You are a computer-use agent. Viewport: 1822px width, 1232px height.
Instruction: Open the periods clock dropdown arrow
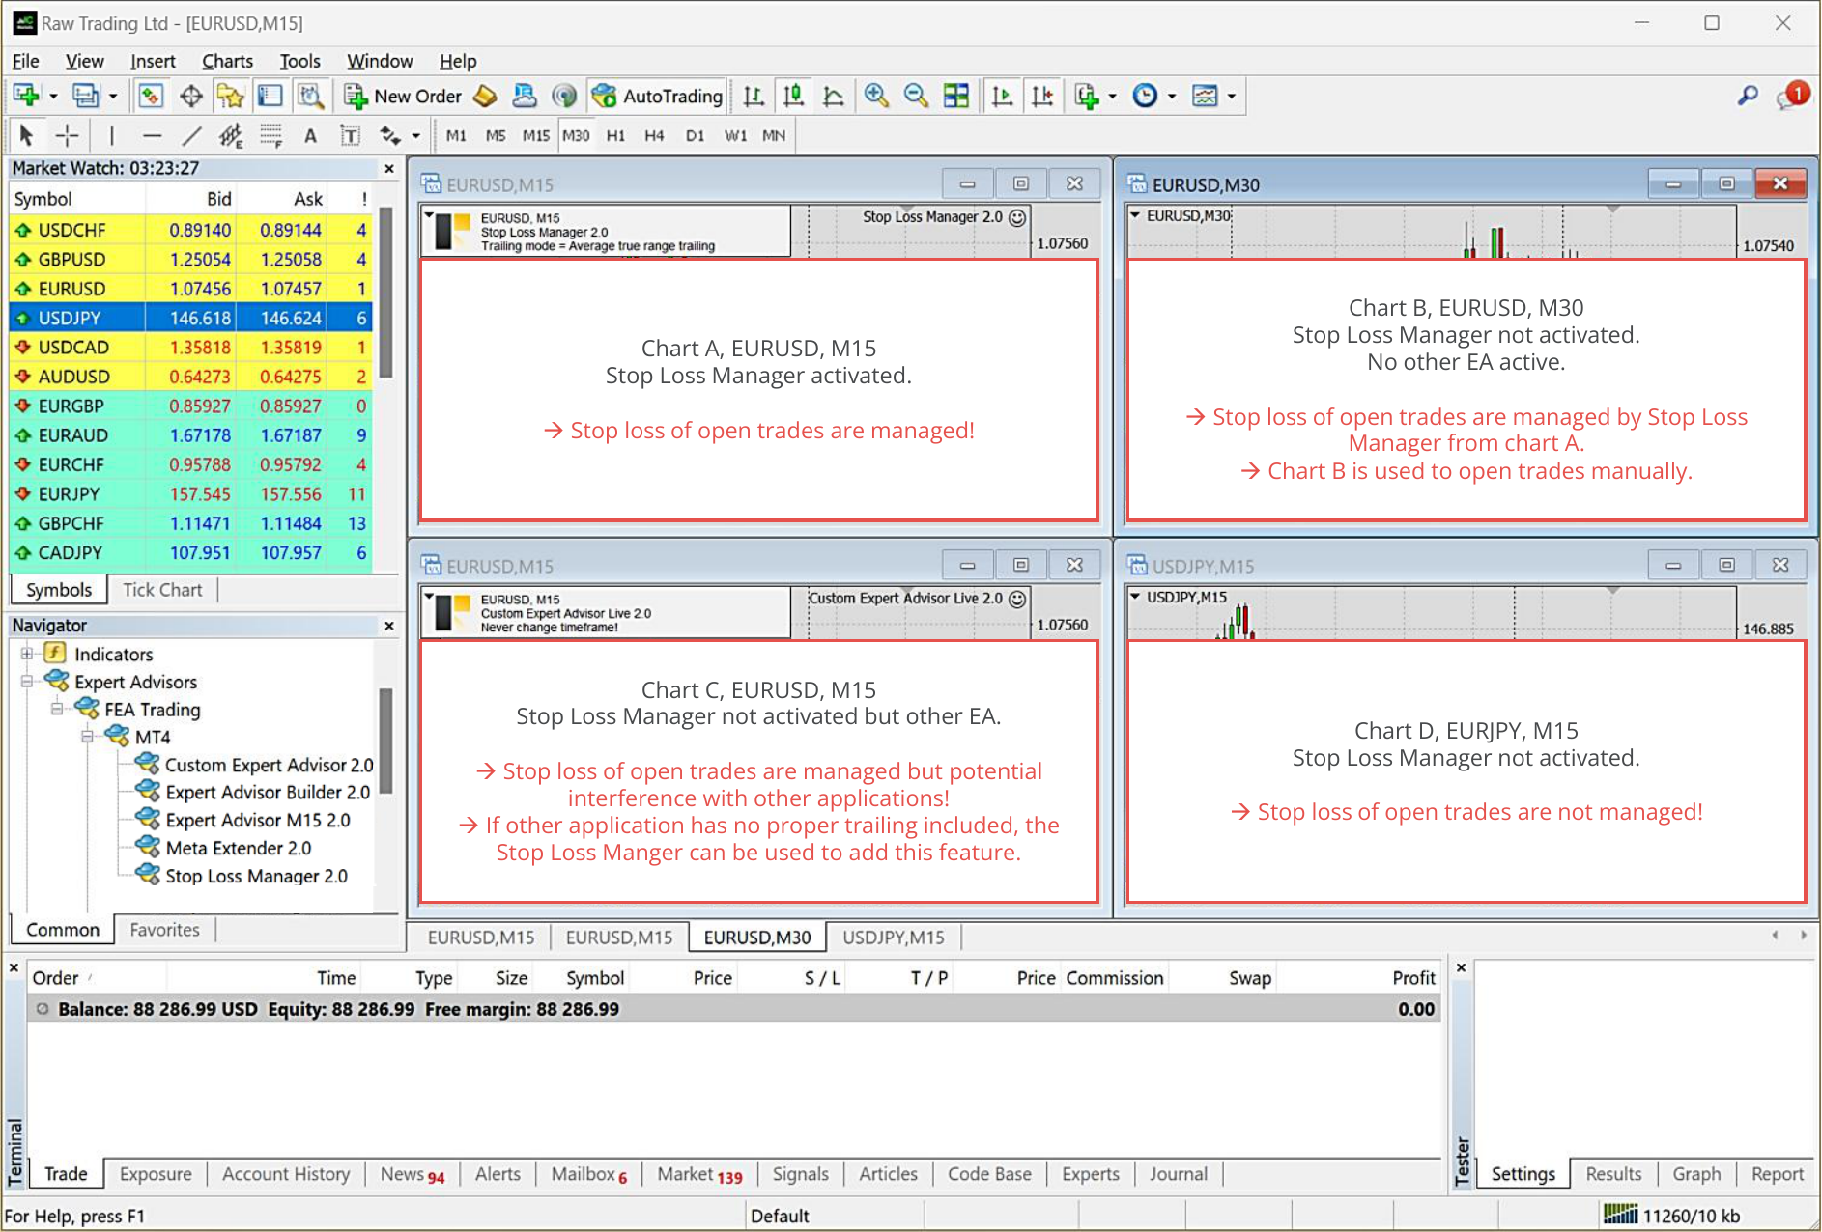point(1172,96)
